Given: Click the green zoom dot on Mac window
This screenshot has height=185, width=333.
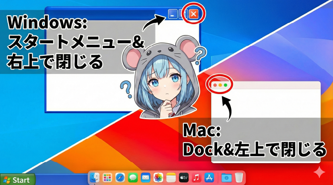Looking at the screenshot, I should click(226, 85).
